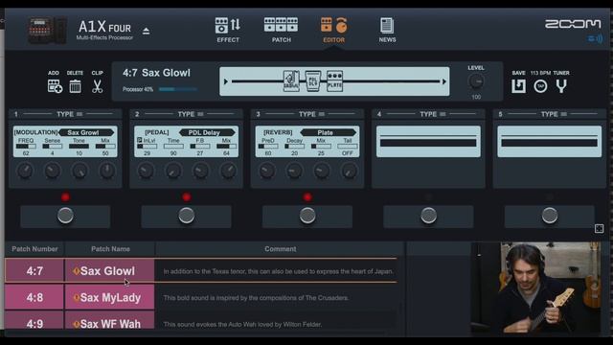Click the Sax Growl FREQ knob
This screenshot has height=345, width=613.
pos(25,171)
